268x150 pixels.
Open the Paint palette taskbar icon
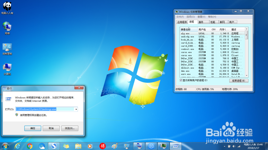[x=114, y=146]
